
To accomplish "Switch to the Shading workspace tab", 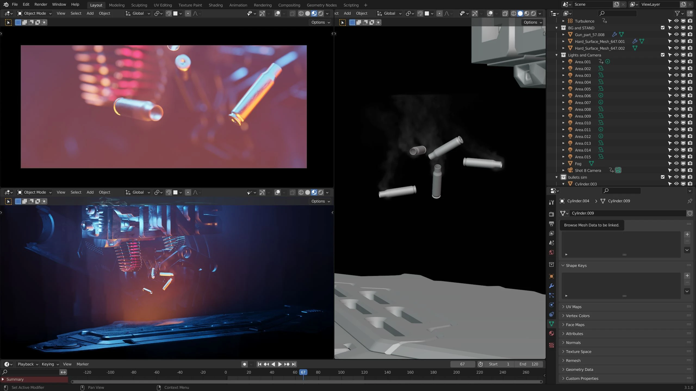I will [215, 5].
